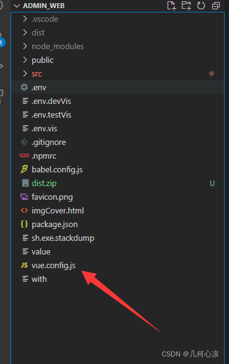Refresh the explorer with the refresh icon

201,6
